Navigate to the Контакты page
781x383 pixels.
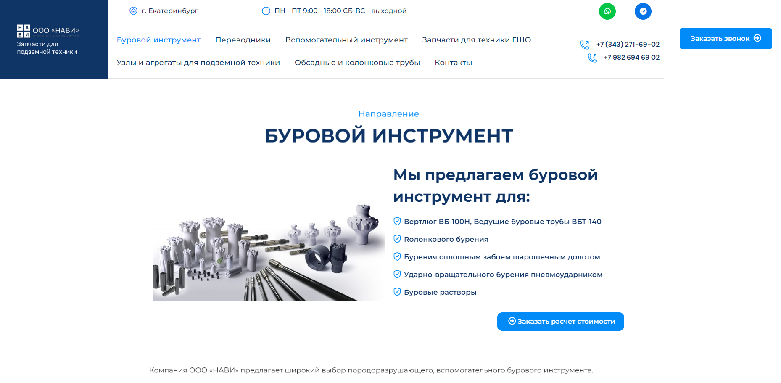click(453, 63)
